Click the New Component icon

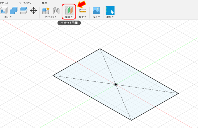coord(46,10)
